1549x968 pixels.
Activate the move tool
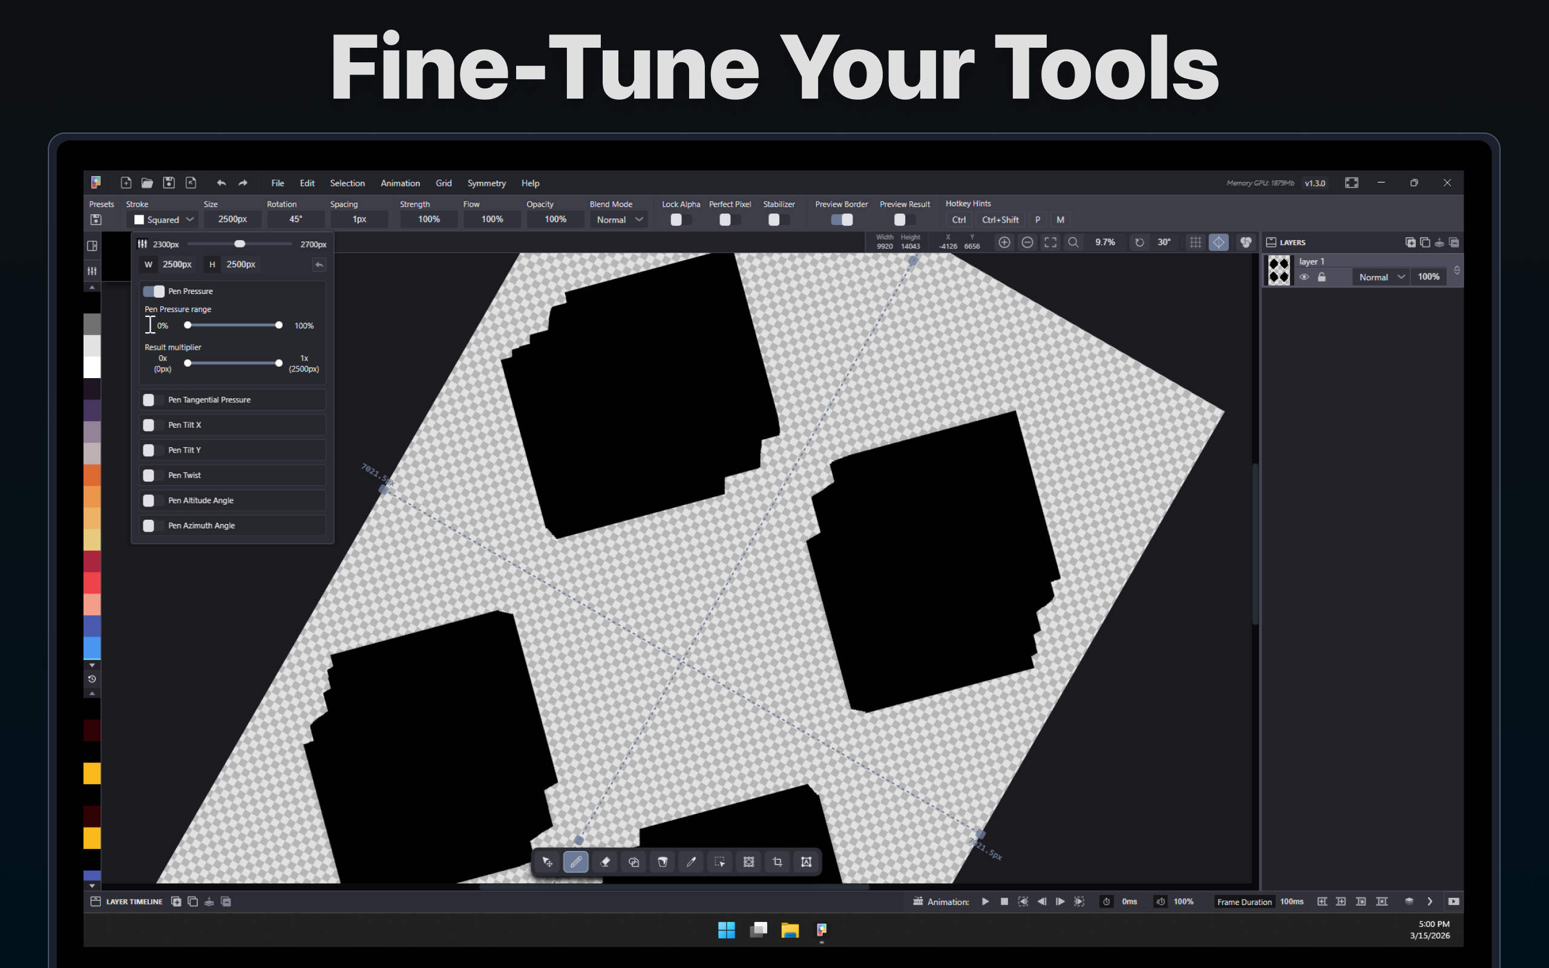click(x=547, y=862)
